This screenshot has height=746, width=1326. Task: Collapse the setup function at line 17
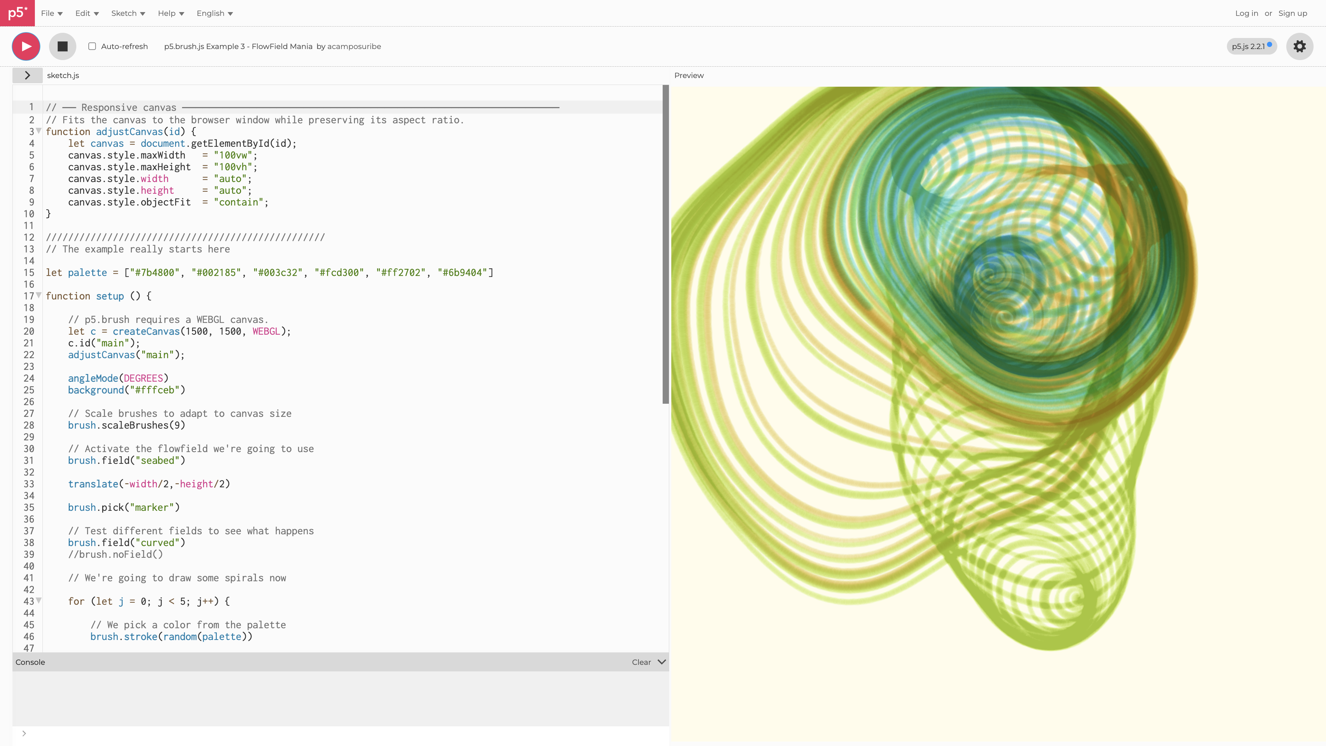[x=39, y=296]
